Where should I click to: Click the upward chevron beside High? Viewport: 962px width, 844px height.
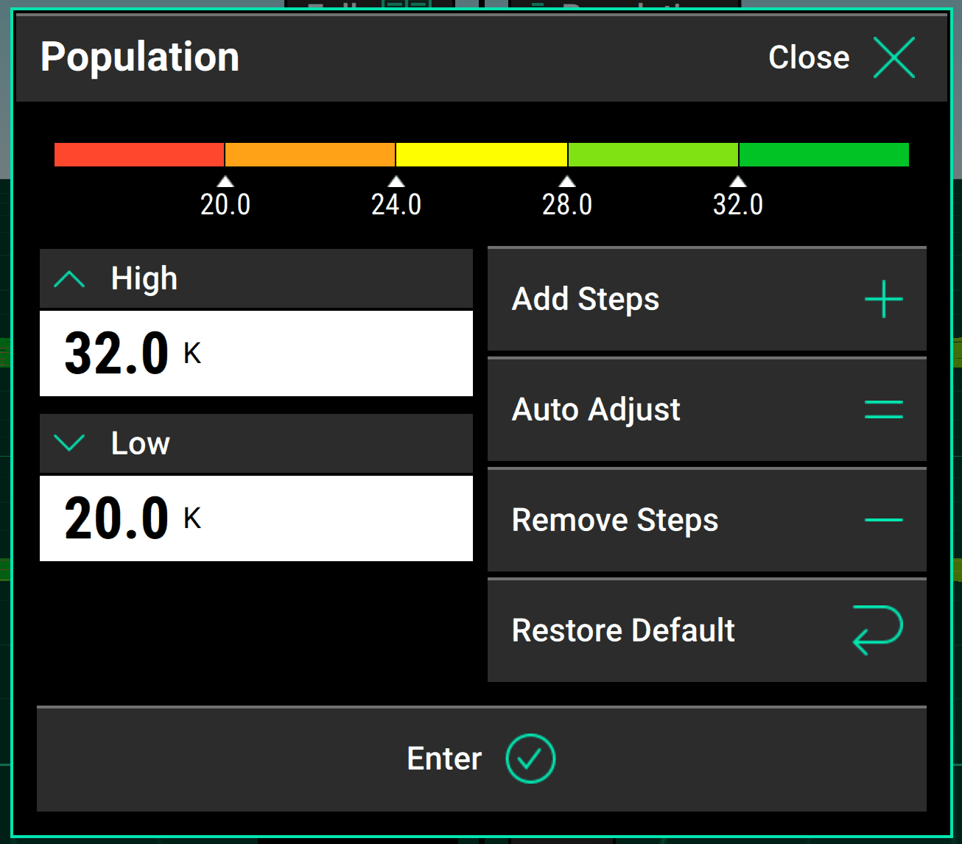pos(69,278)
